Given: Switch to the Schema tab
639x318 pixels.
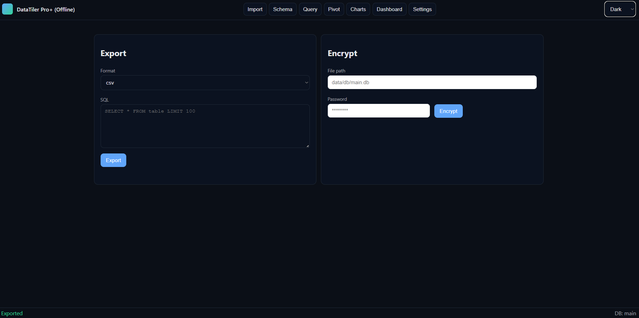Looking at the screenshot, I should [x=283, y=9].
